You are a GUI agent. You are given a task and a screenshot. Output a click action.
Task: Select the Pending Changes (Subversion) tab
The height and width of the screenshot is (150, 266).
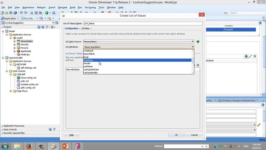(x=238, y=100)
